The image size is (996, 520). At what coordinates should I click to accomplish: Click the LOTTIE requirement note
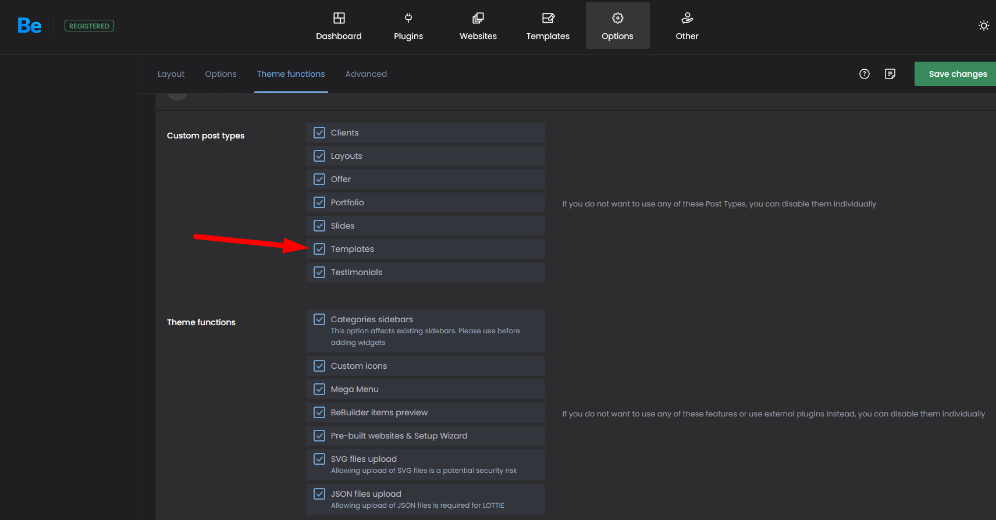(417, 505)
